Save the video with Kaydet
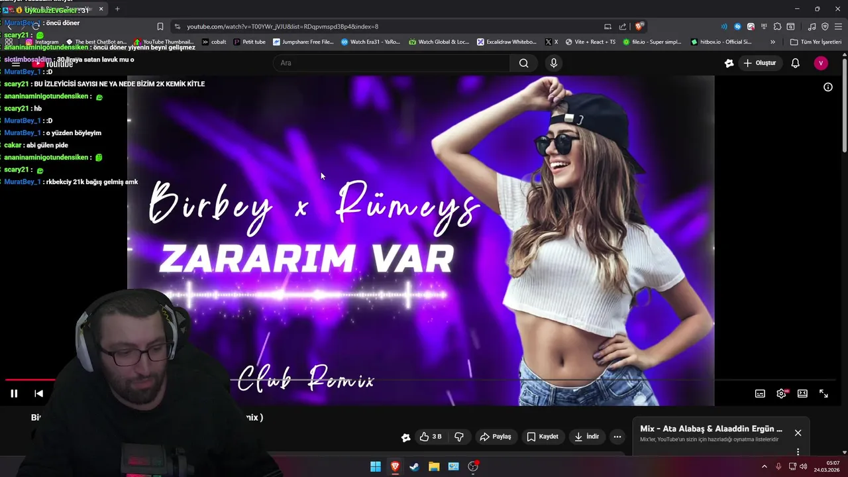The image size is (848, 477). (x=543, y=437)
